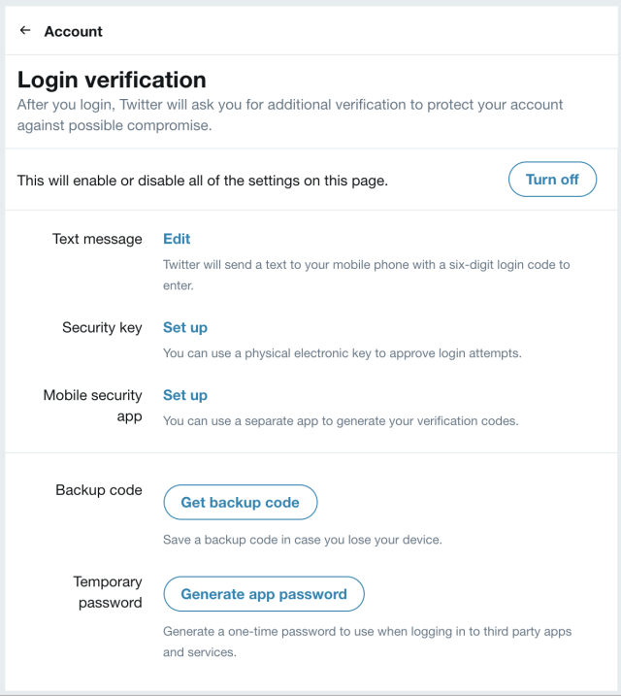The height and width of the screenshot is (696, 621).
Task: Get a backup code
Action: pyautogui.click(x=241, y=502)
